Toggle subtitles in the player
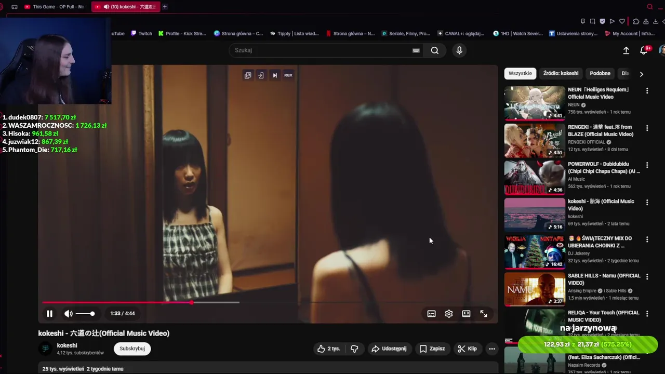Image resolution: width=665 pixels, height=374 pixels. point(431,314)
